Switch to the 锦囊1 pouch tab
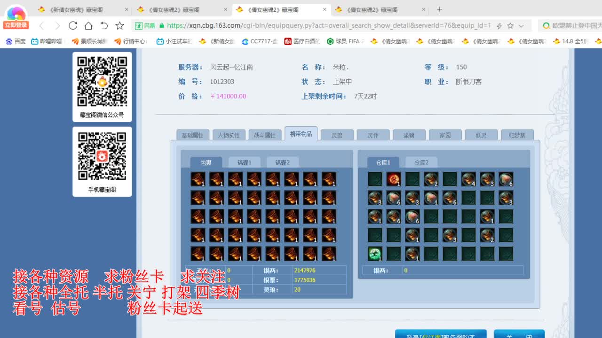 245,162
